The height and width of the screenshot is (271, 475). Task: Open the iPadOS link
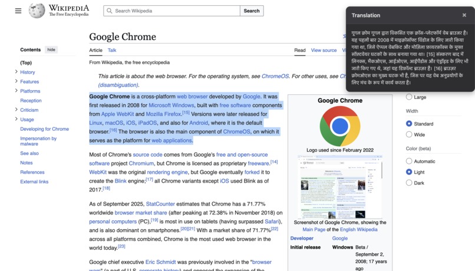147,123
